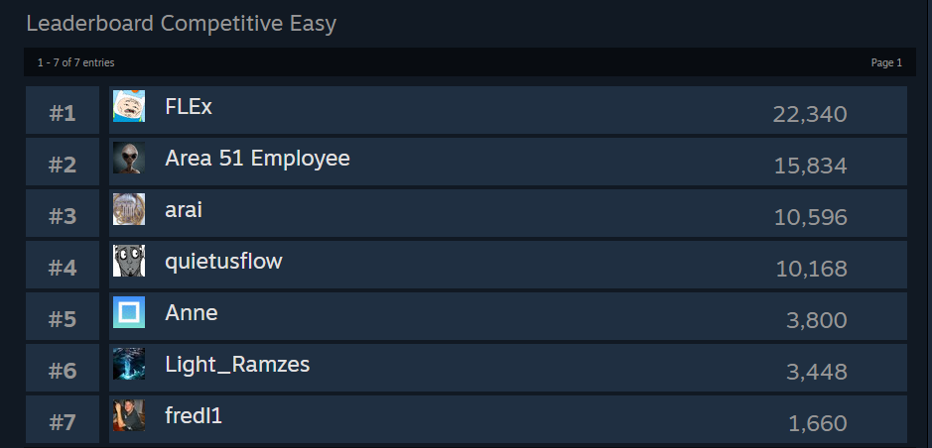
Task: Click the Page 1 indicator
Action: click(885, 62)
